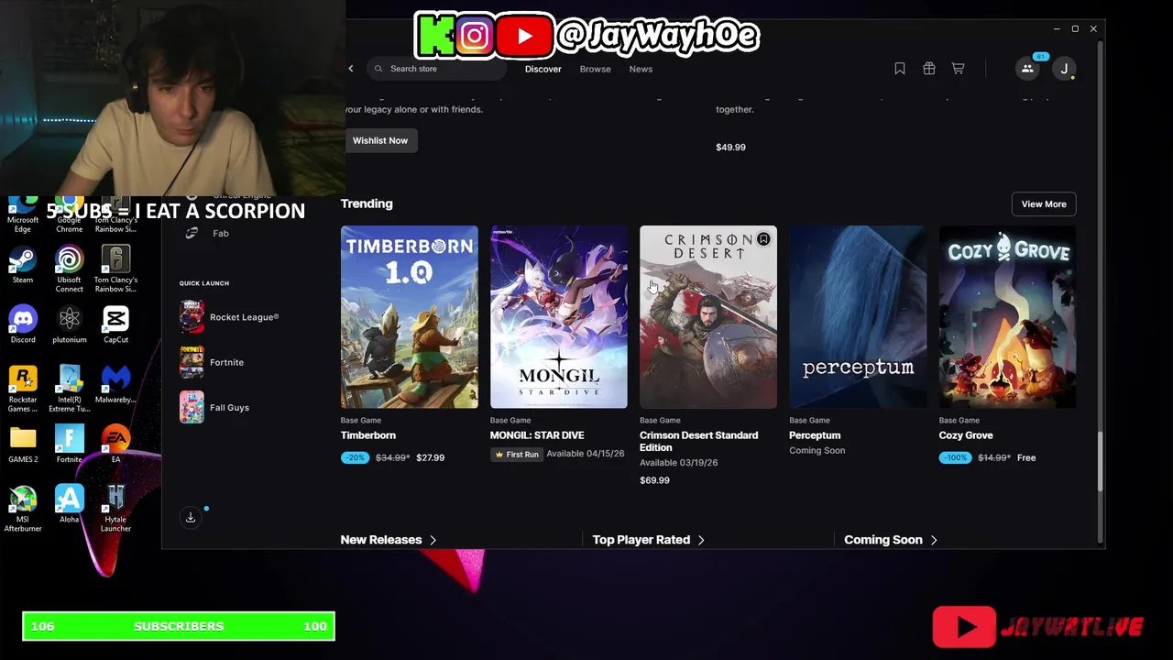Click the $49.99 price text
Screen dimensions: 1173x660
pyautogui.click(x=730, y=147)
